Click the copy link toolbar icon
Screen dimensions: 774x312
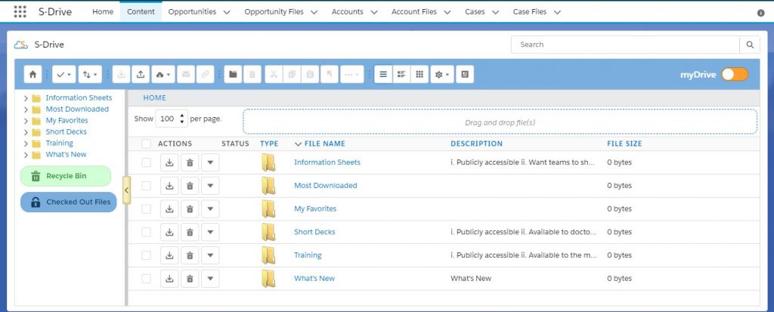click(205, 75)
